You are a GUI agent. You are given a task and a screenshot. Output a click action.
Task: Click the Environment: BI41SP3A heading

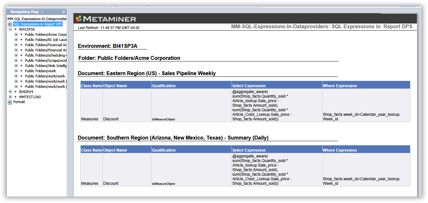107,46
